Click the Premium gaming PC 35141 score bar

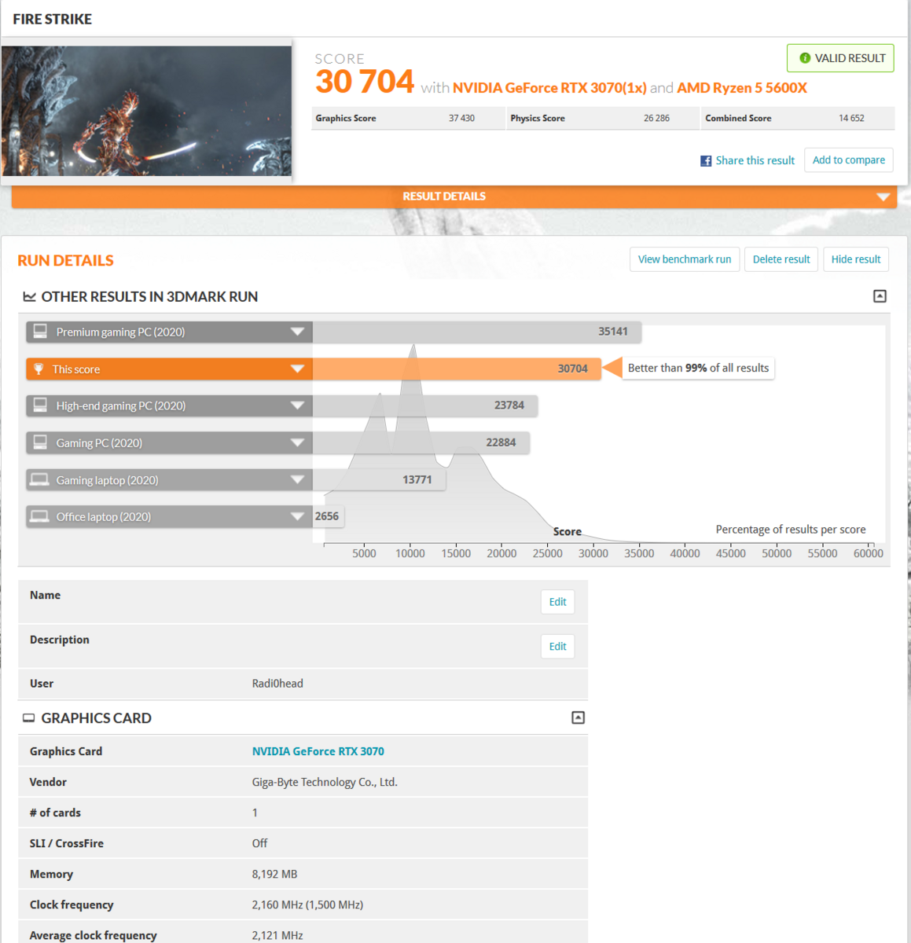[x=476, y=332]
